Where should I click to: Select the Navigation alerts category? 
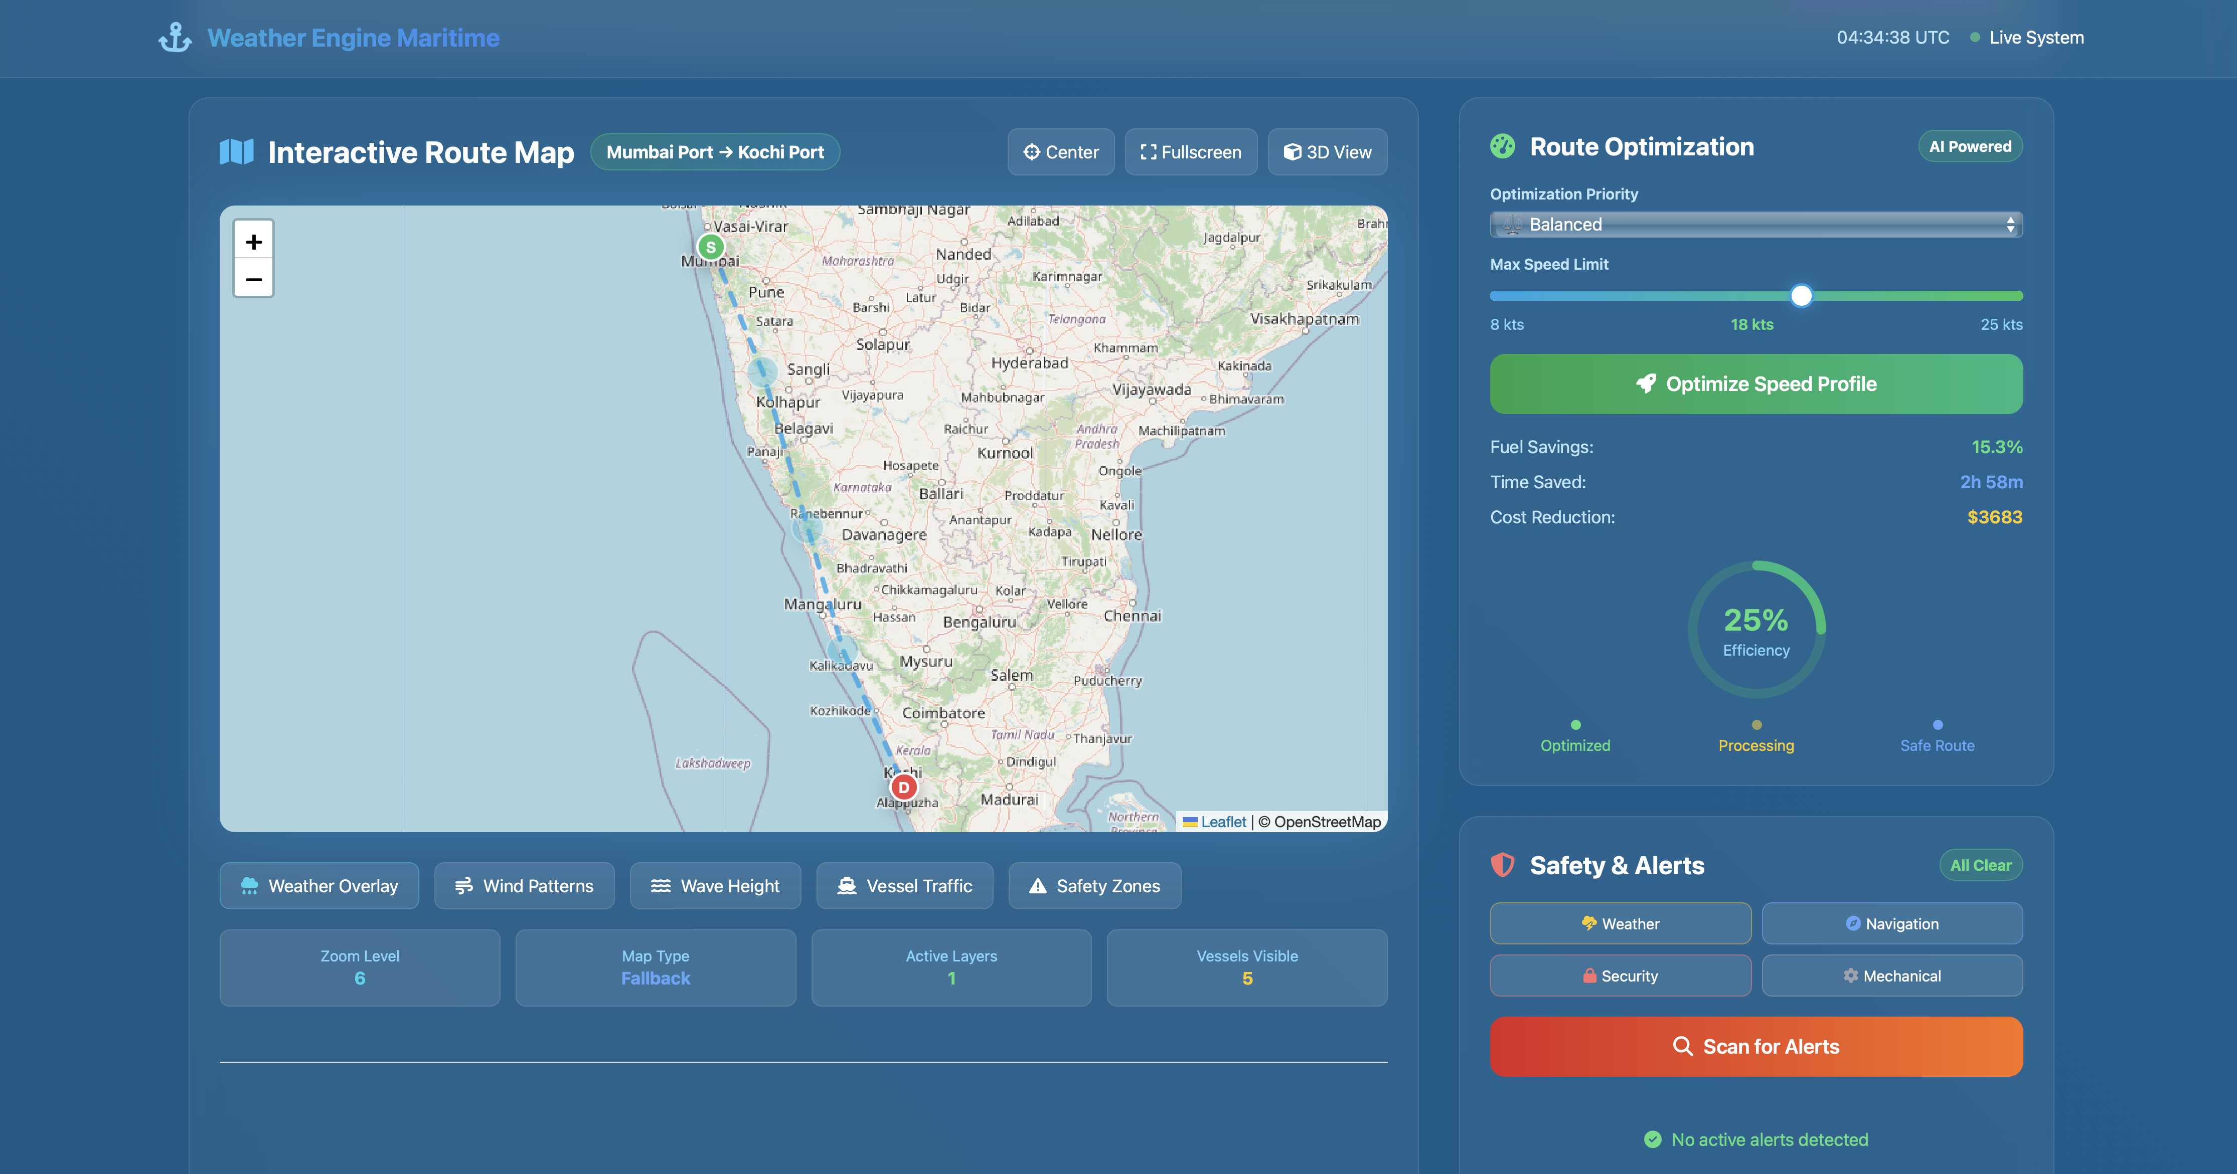click(1891, 923)
